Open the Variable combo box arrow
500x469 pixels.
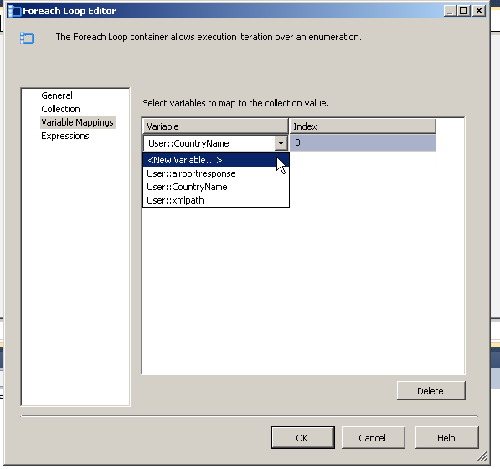(x=281, y=143)
